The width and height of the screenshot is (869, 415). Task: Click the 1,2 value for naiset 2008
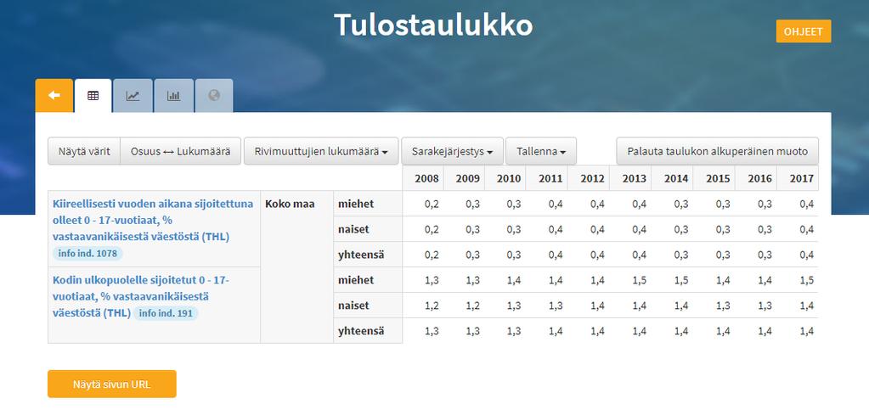coord(432,306)
